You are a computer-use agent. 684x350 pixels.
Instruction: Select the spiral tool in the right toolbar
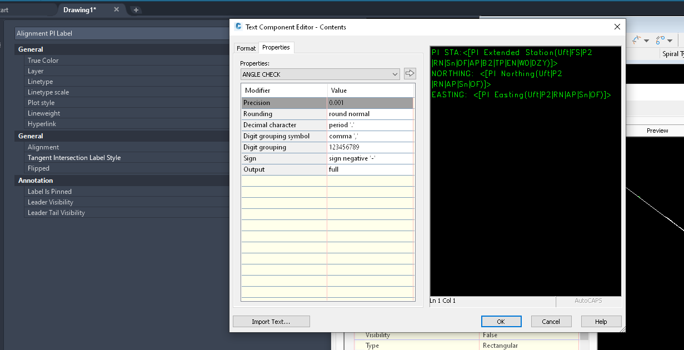point(660,39)
